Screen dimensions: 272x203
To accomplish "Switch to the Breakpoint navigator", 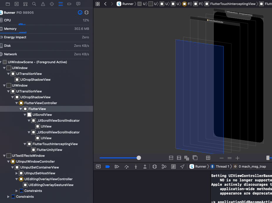I will point(69,4).
